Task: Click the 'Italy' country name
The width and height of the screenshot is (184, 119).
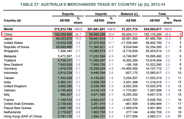Action: tap(7, 95)
